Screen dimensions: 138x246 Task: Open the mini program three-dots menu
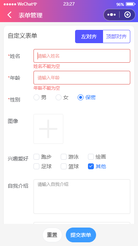112,15
